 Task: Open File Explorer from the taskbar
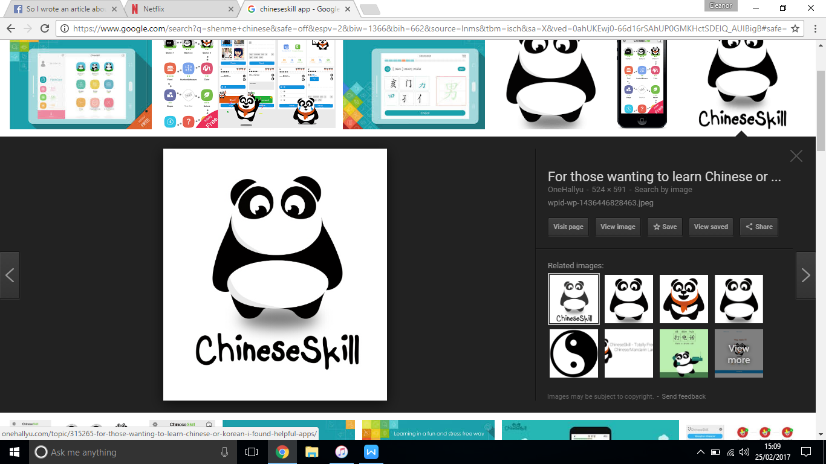(311, 452)
